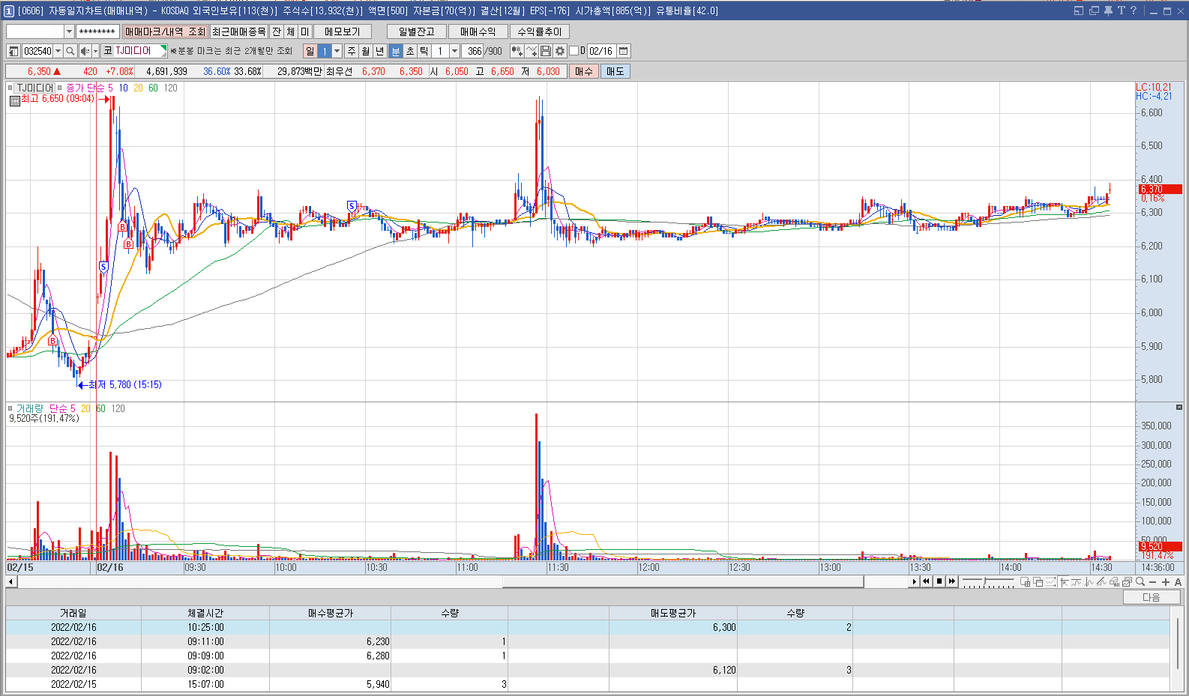Select the 초 second period button
The height and width of the screenshot is (696, 1189).
[410, 51]
